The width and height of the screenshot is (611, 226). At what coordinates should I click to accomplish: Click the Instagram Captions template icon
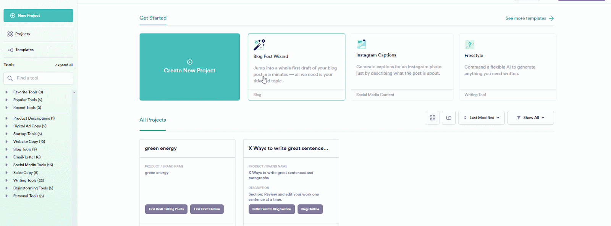click(x=361, y=44)
